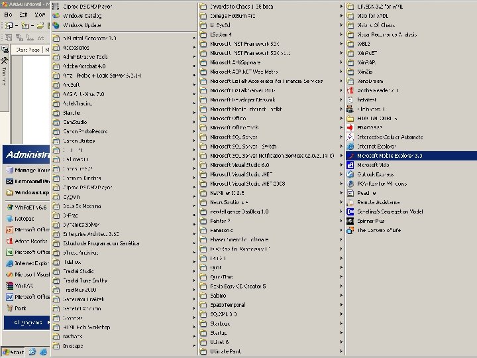Open the AVG Anti-Virus 7.0 folder
The image size is (477, 358).
[x=124, y=94]
